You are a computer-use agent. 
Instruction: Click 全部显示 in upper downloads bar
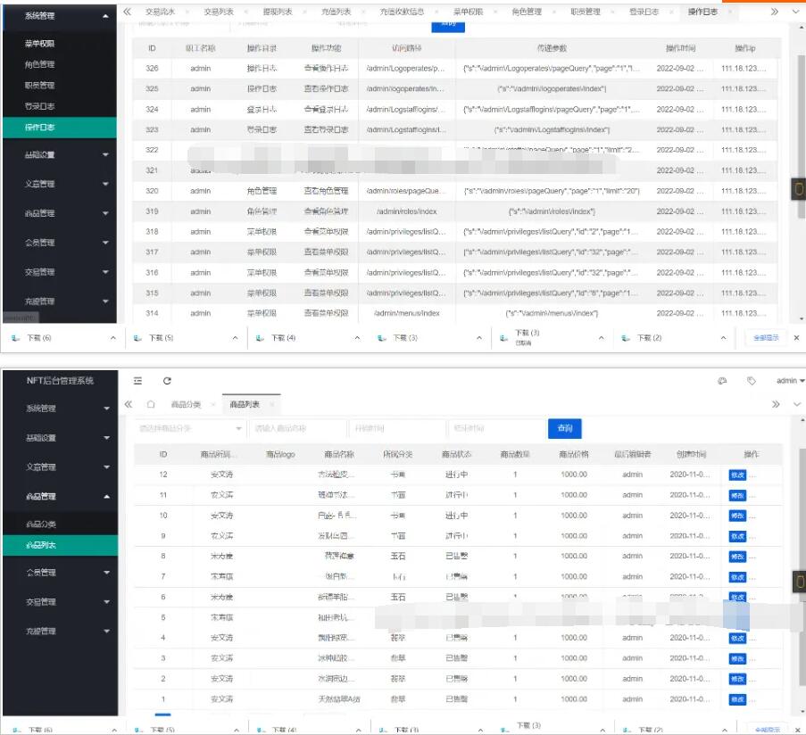(x=766, y=338)
